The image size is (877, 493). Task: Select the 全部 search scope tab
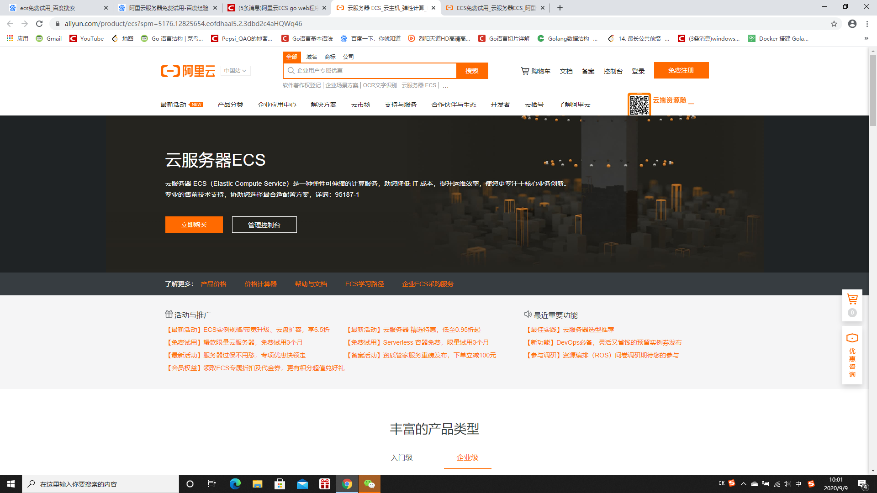pos(292,57)
